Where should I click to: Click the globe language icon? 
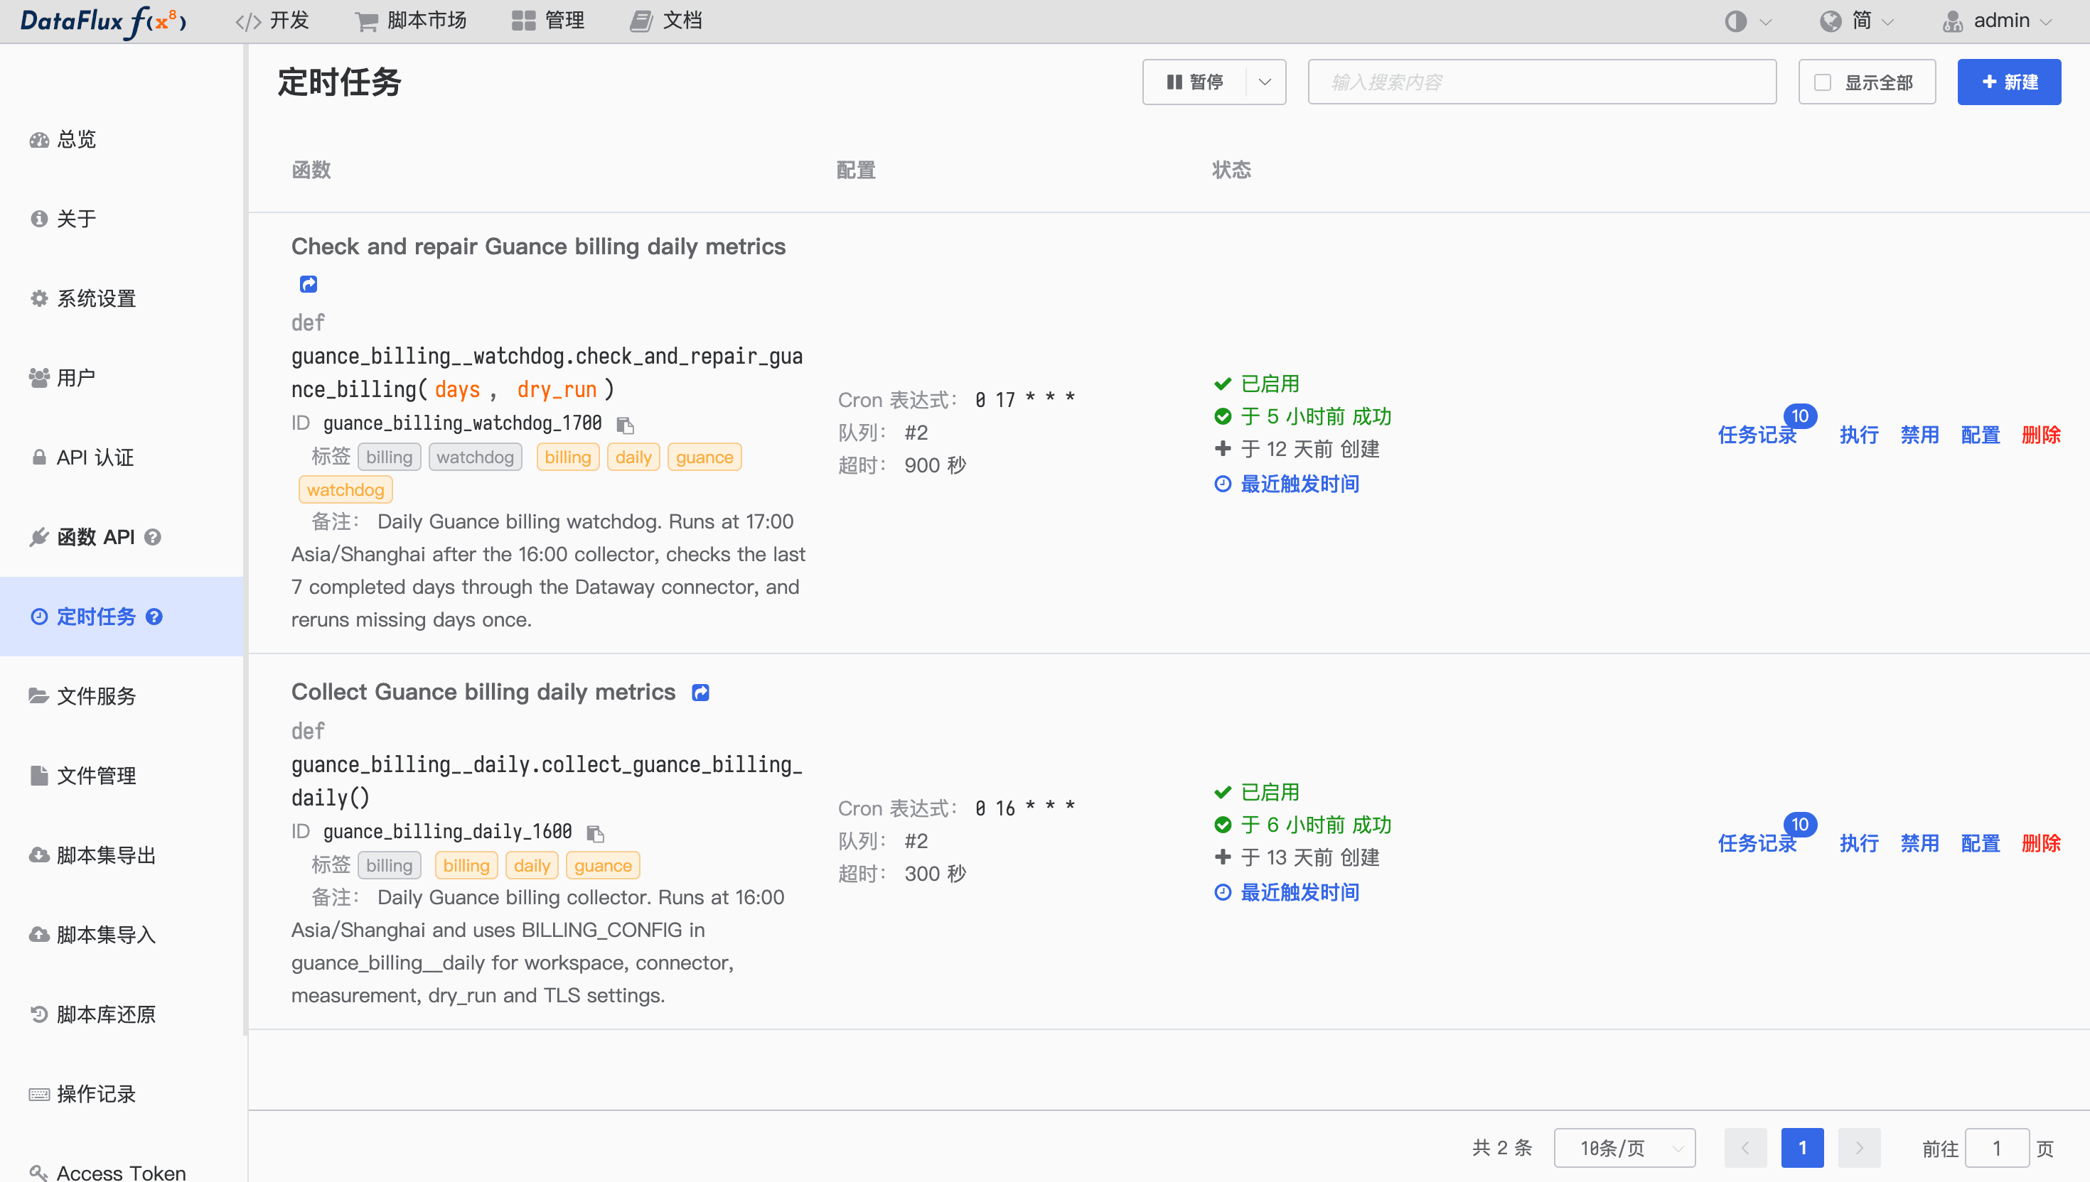[1830, 21]
